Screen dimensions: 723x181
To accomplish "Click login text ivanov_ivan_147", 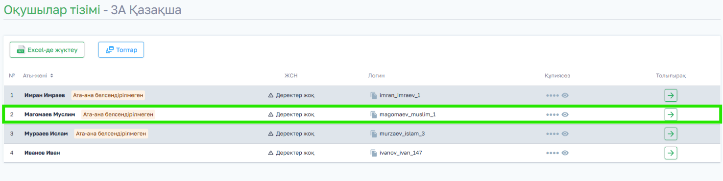I will click(401, 153).
